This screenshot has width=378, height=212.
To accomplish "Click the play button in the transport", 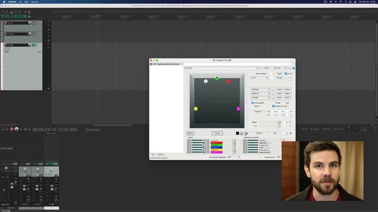I will (x=17, y=130).
